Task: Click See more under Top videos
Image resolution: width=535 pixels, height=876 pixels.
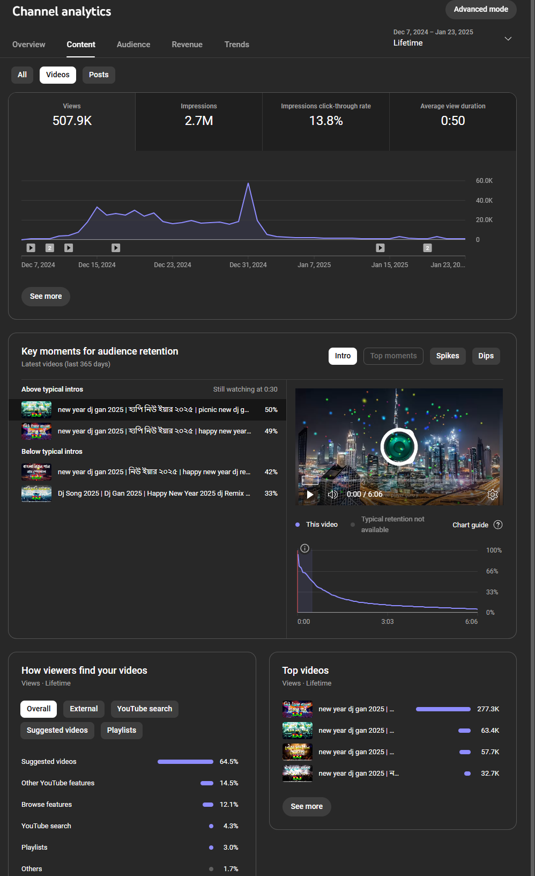Action: pos(307,806)
